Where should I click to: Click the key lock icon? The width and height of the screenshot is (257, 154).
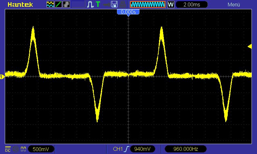[106, 4]
